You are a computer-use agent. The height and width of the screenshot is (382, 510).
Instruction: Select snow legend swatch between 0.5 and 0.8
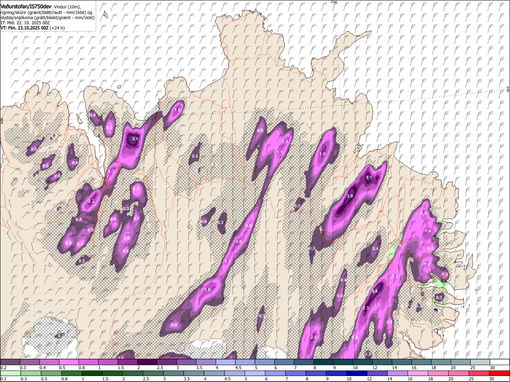(x=69, y=362)
